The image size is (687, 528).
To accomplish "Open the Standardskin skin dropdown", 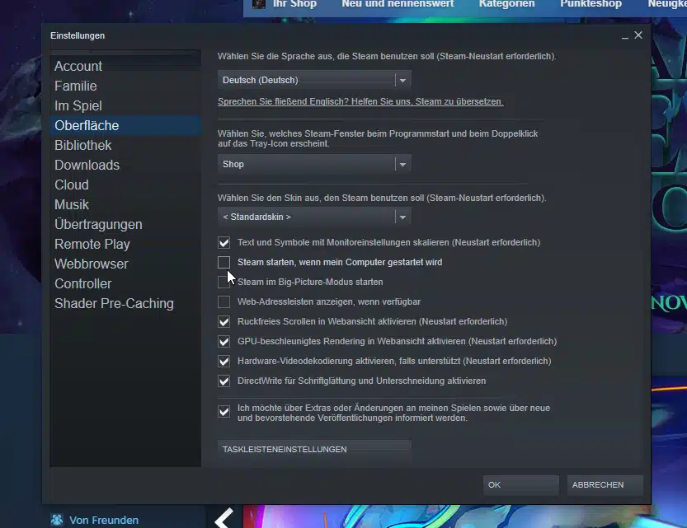I will [x=314, y=217].
